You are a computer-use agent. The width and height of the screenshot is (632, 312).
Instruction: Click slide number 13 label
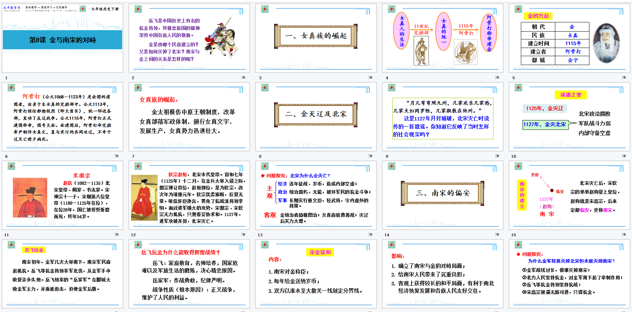click(260, 235)
